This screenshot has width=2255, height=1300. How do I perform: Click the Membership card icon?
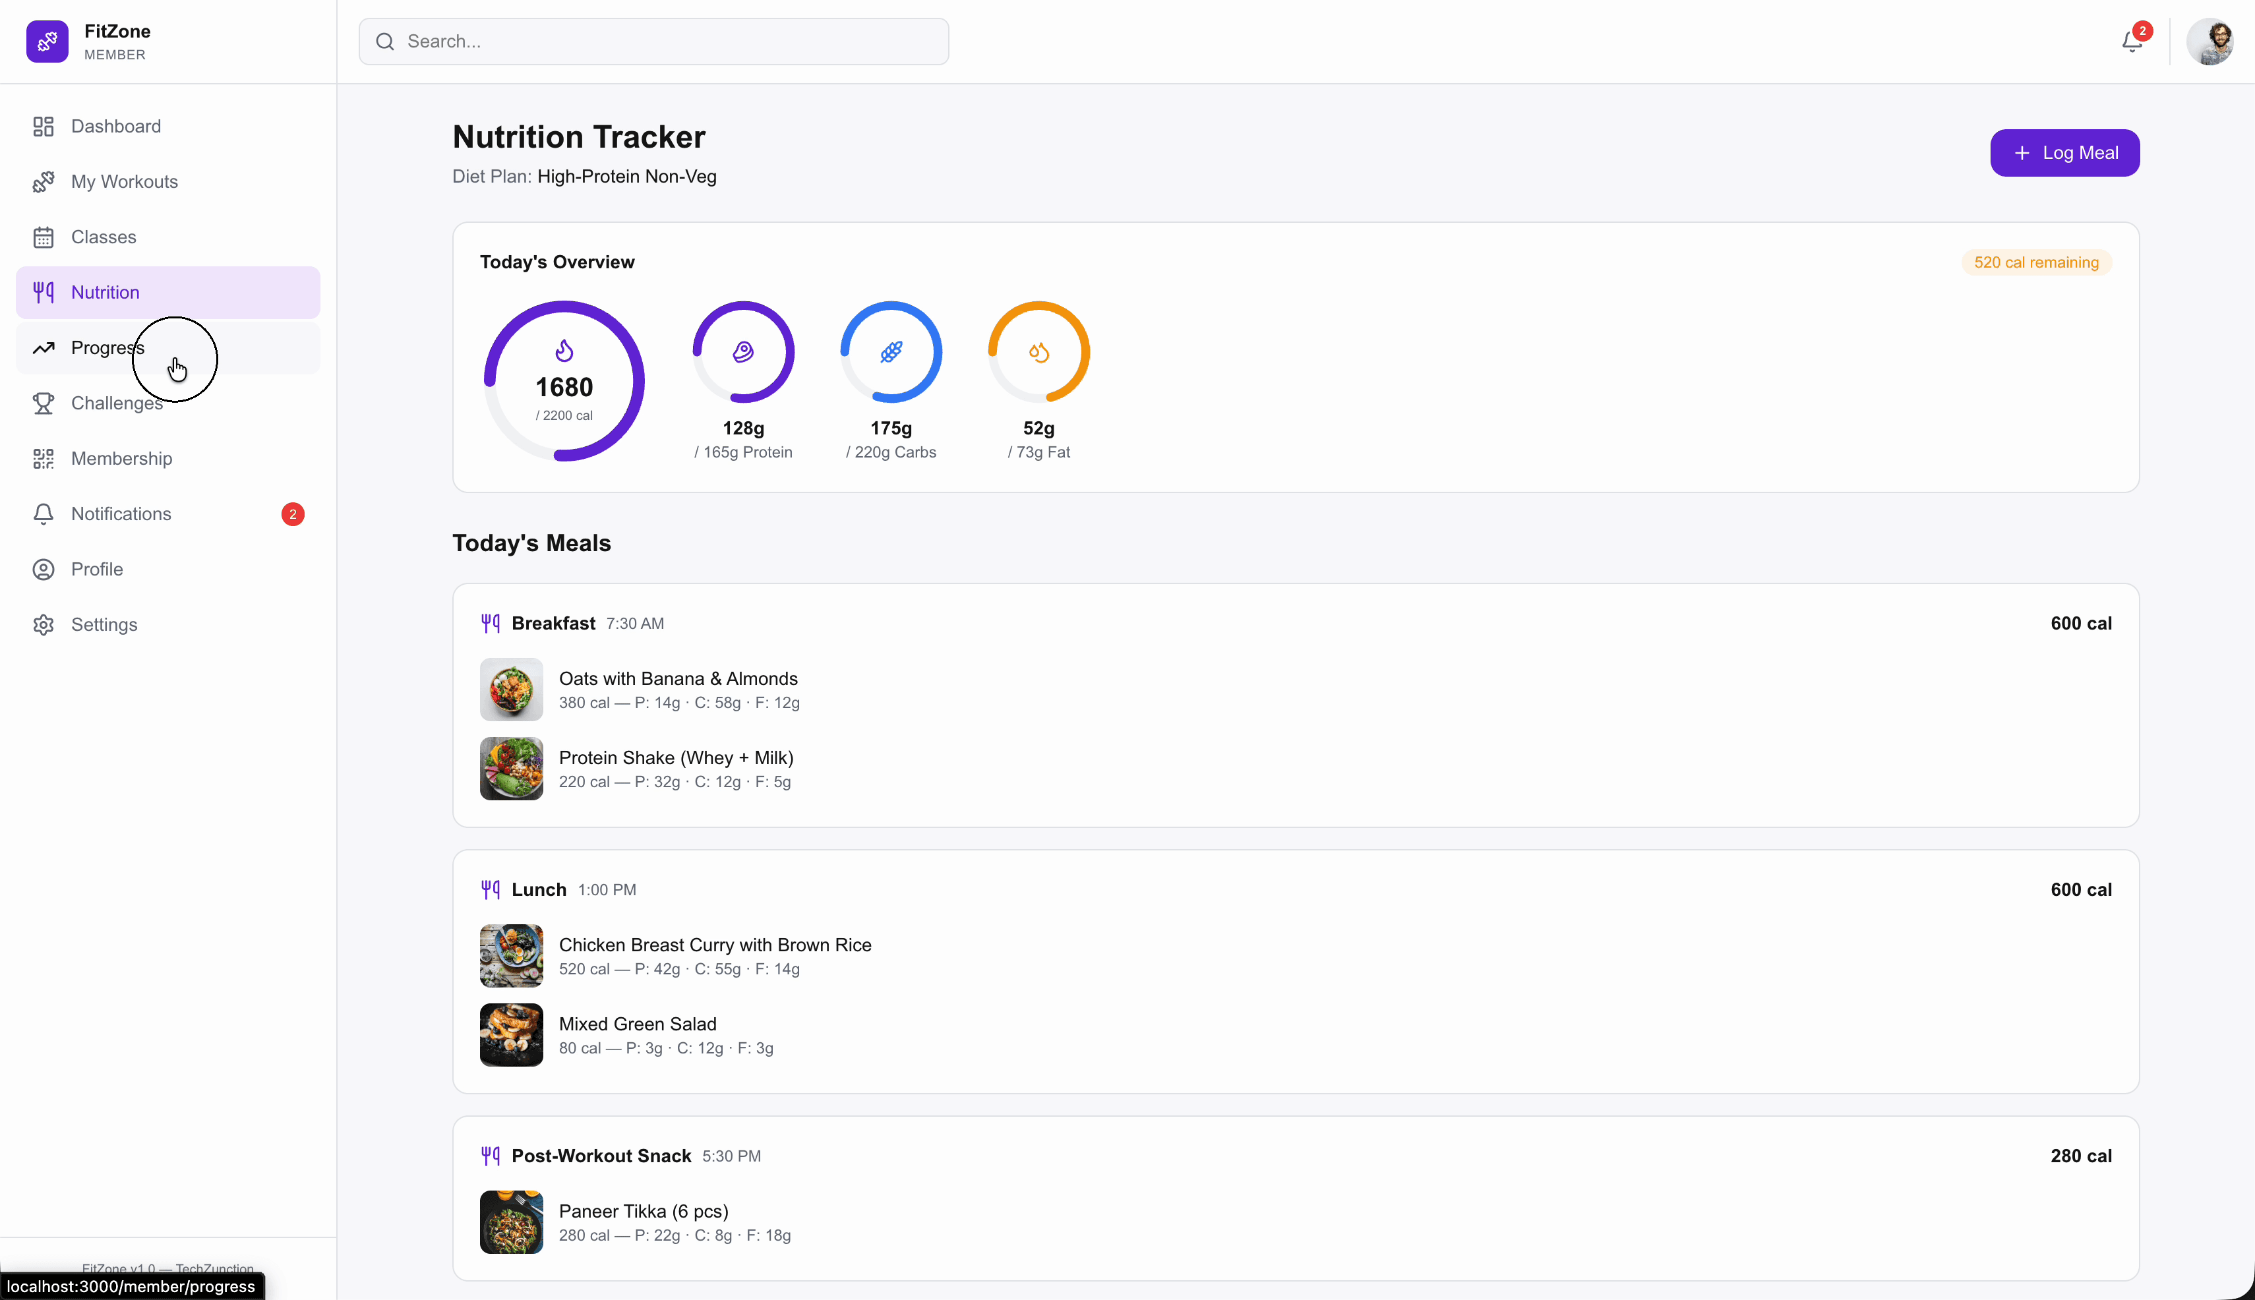43,459
